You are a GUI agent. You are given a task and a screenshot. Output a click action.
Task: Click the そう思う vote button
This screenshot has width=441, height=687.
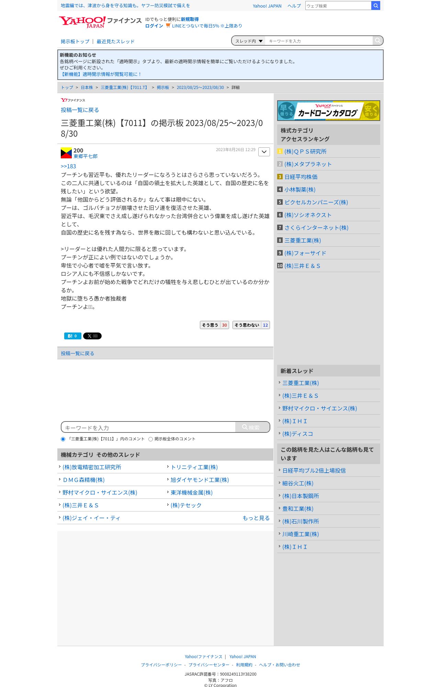point(214,325)
